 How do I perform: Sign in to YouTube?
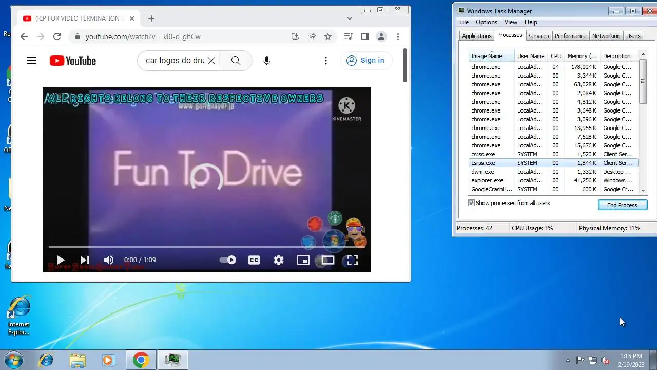coord(365,61)
